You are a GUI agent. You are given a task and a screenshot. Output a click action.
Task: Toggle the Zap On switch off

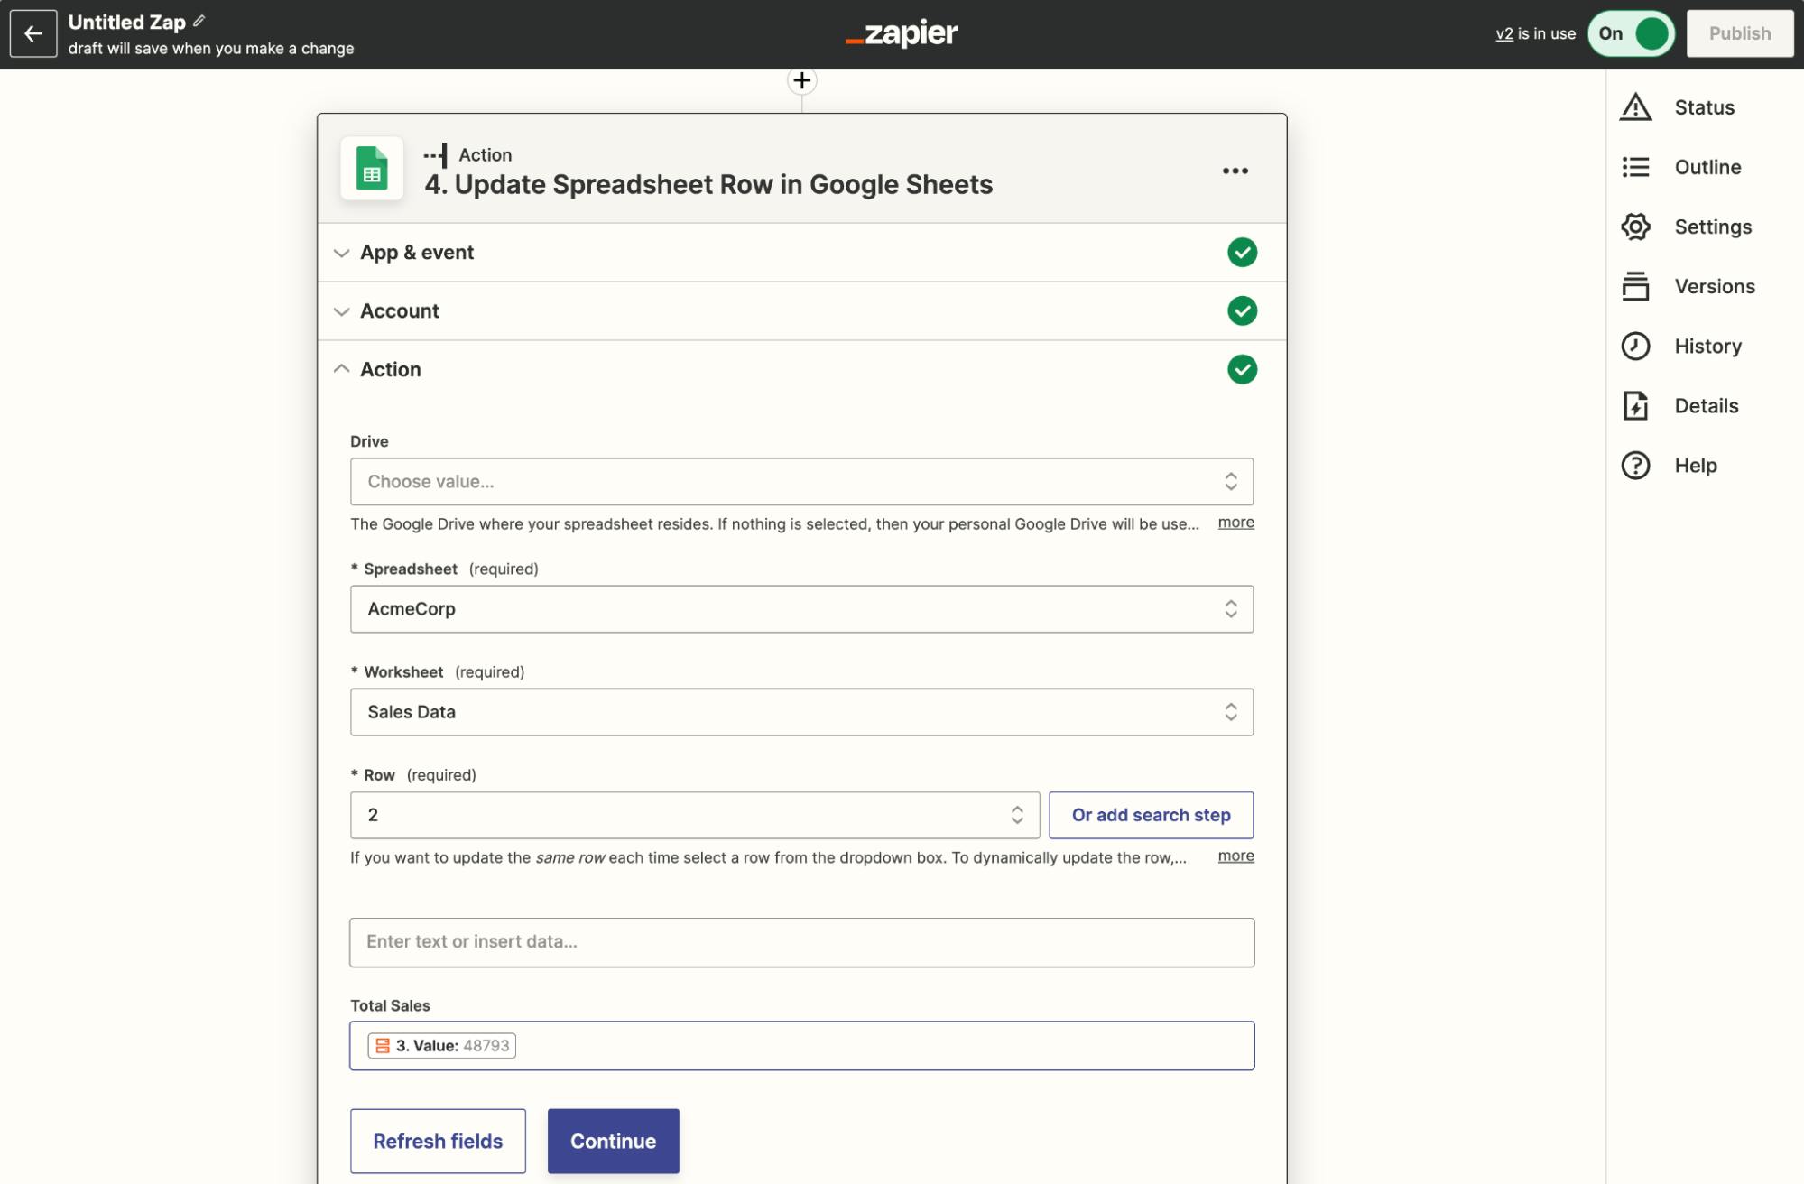coord(1631,33)
